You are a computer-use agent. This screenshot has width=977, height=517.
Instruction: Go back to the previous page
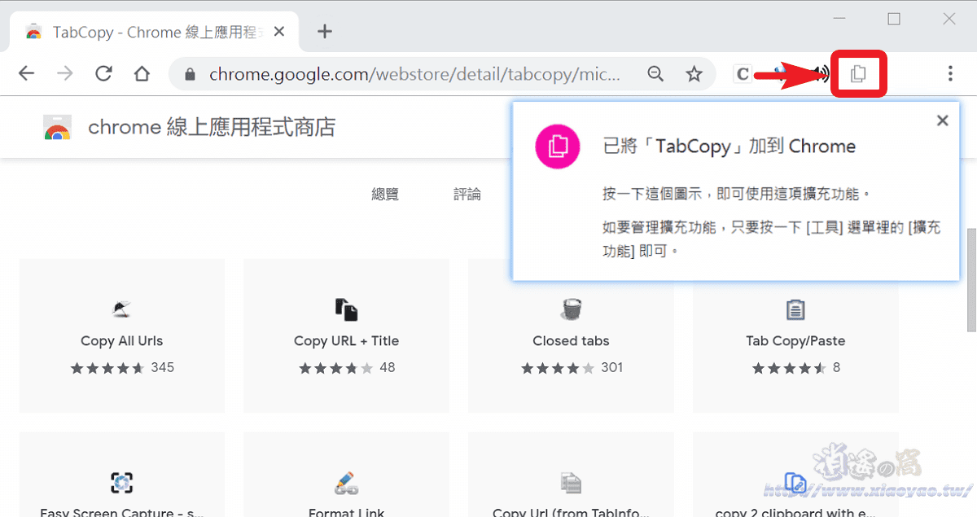point(27,74)
